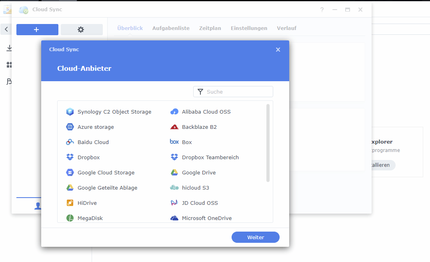The width and height of the screenshot is (430, 262).
Task: Select the HiDrive provider icon
Action: pos(70,203)
